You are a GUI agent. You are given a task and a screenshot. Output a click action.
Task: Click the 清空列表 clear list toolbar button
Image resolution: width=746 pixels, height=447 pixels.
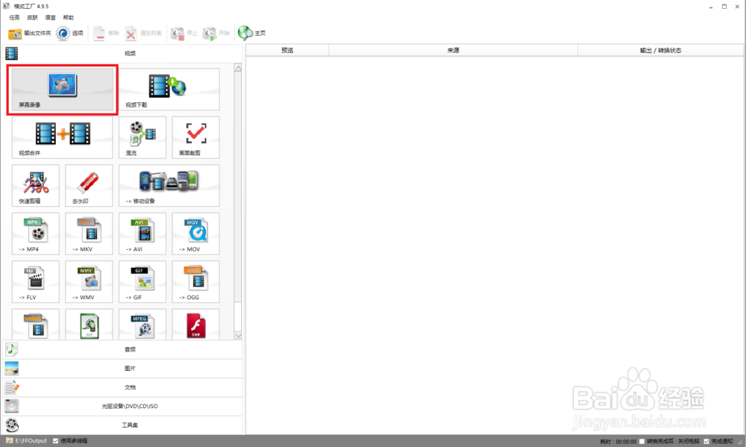[143, 34]
